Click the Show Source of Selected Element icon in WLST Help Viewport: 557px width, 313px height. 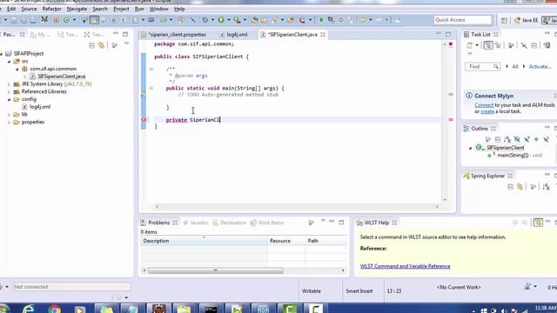pyautogui.click(x=538, y=223)
